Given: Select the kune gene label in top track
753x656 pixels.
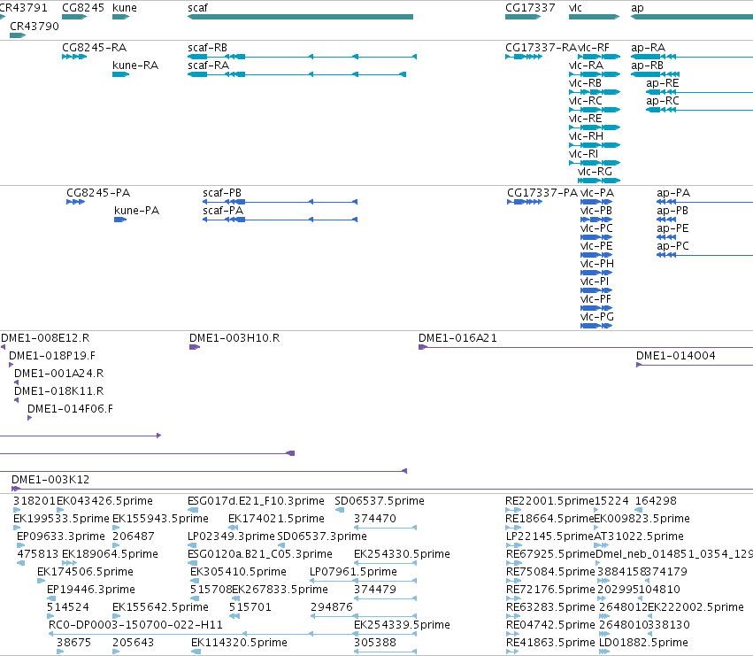Looking at the screenshot, I should (x=125, y=8).
